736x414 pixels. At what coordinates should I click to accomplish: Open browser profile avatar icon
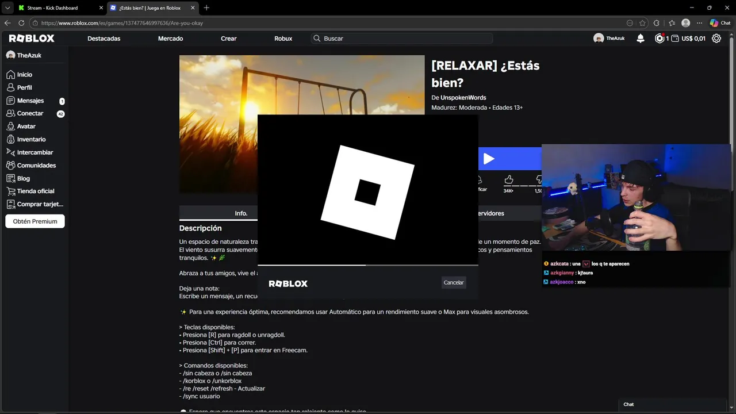click(685, 23)
